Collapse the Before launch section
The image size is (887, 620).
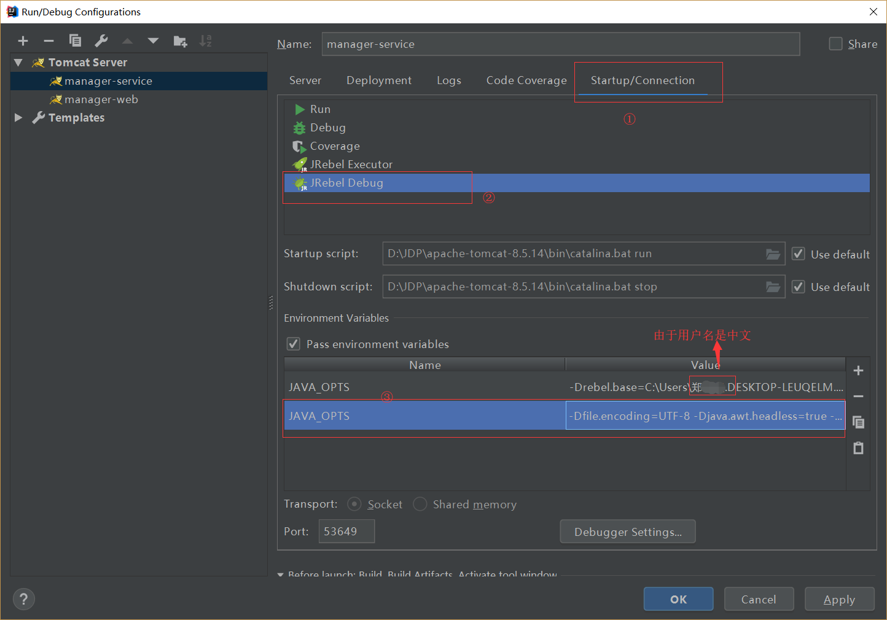pyautogui.click(x=281, y=575)
